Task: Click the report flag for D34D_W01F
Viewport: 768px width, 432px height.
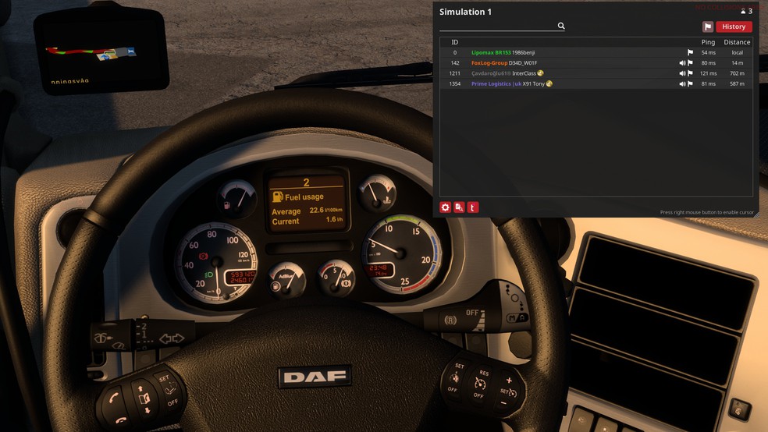Action: (690, 63)
